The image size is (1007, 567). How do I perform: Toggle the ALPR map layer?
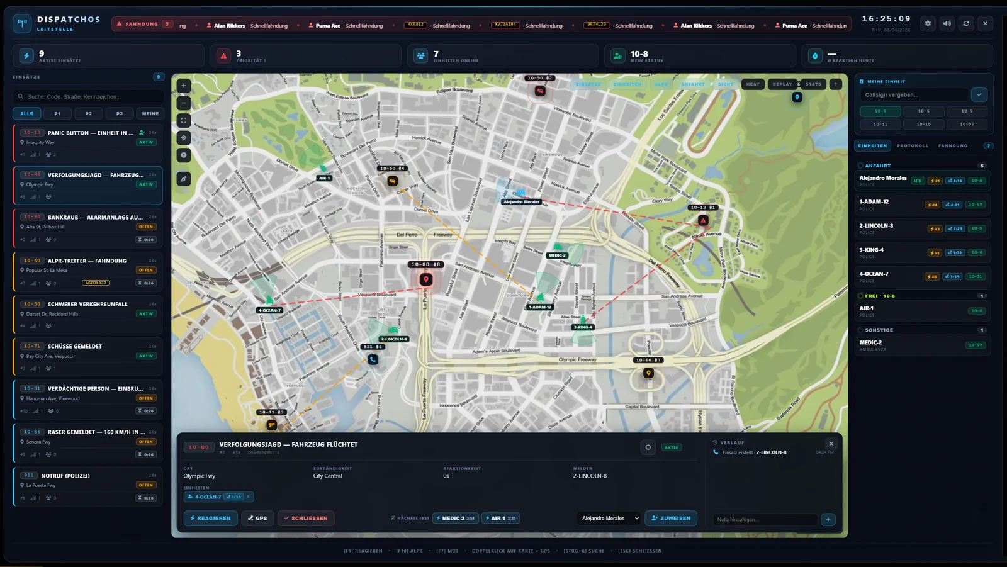pos(661,84)
